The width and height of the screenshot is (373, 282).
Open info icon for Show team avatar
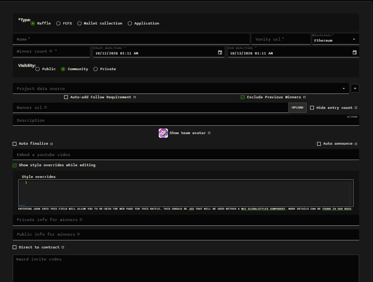click(209, 133)
